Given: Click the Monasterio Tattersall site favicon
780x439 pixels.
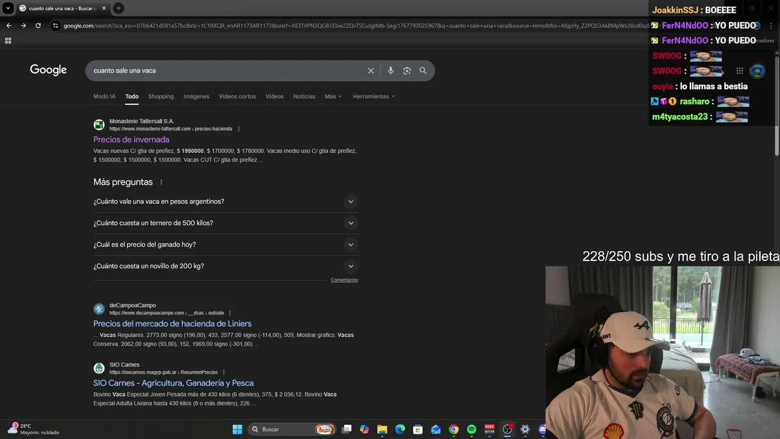Looking at the screenshot, I should pyautogui.click(x=99, y=125).
